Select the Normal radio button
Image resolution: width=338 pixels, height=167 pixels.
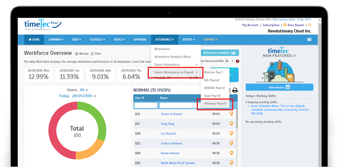[76, 54]
